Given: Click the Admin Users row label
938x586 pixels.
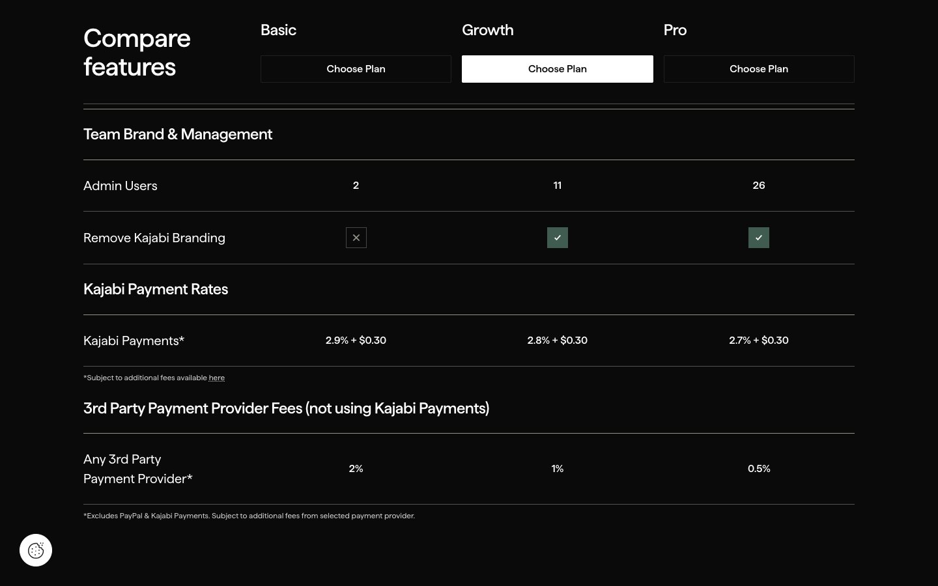Looking at the screenshot, I should click(x=121, y=186).
